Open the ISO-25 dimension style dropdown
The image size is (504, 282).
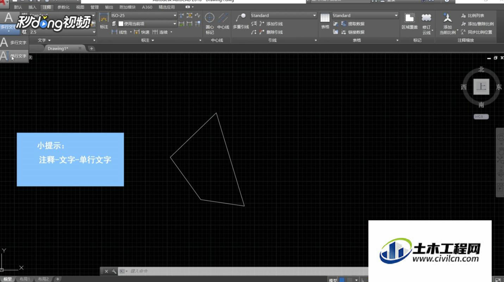(x=175, y=16)
